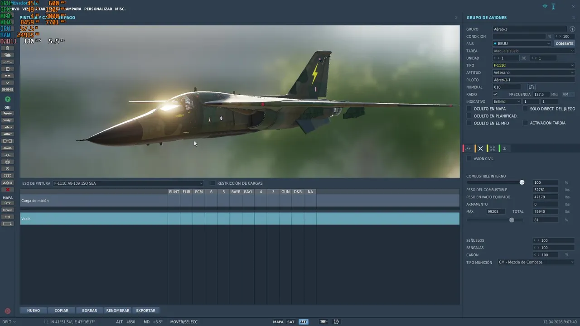
Task: Switch to ALT map view
Action: (304, 322)
